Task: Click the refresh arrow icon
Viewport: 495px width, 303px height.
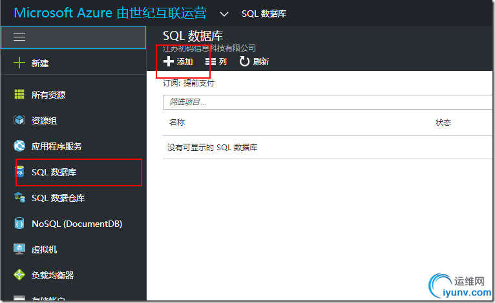Action: pyautogui.click(x=244, y=61)
